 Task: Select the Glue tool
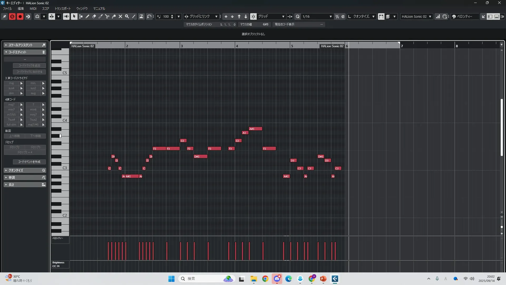(x=114, y=17)
